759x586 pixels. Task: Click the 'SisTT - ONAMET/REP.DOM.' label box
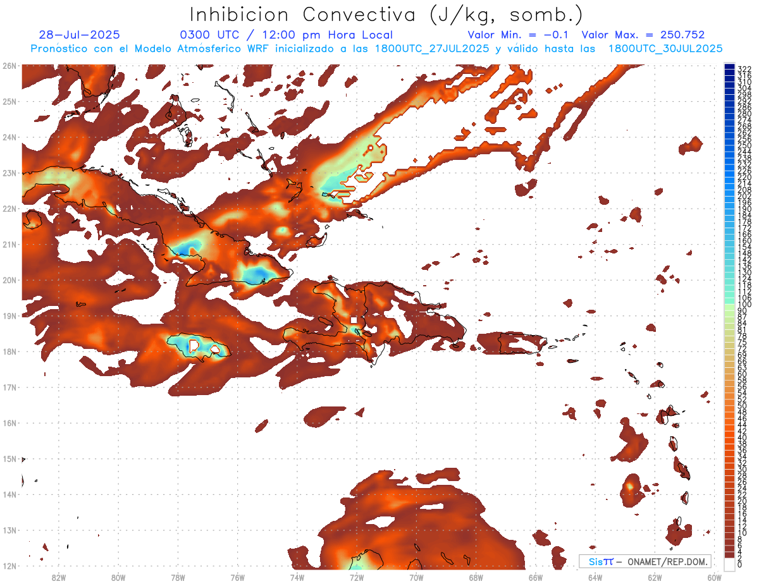[x=646, y=561]
